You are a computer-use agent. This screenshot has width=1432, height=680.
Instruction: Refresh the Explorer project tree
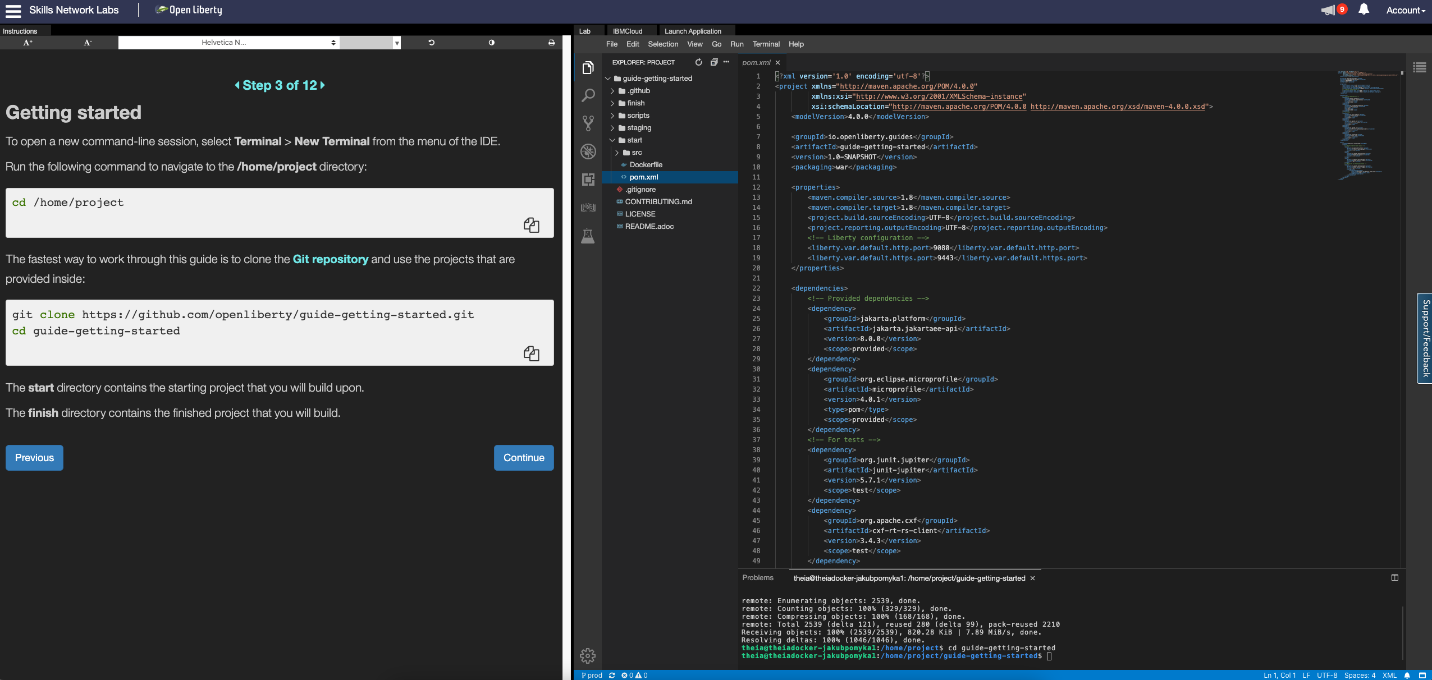[x=698, y=62]
